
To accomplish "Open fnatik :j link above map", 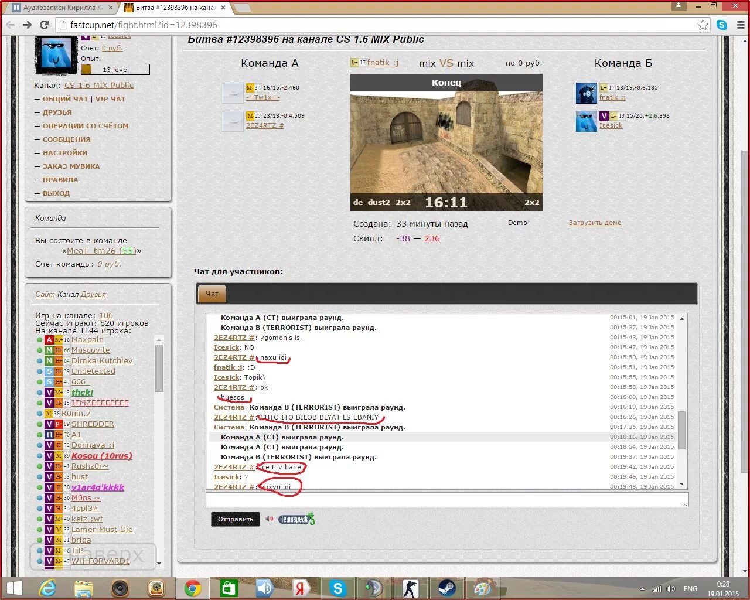I will [383, 63].
